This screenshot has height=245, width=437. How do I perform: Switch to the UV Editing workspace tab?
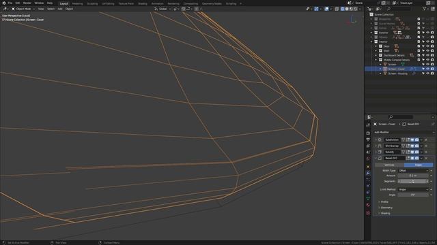tap(108, 3)
